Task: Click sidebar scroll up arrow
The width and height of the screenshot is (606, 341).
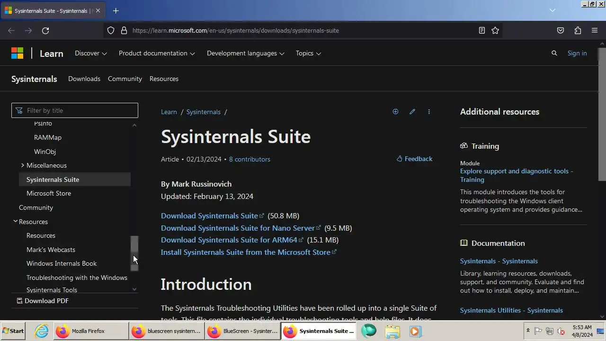Action: (x=134, y=125)
